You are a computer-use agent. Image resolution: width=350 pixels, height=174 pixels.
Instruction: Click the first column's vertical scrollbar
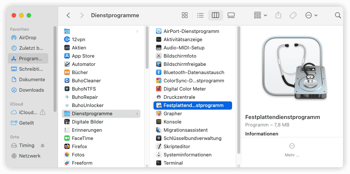147,48
